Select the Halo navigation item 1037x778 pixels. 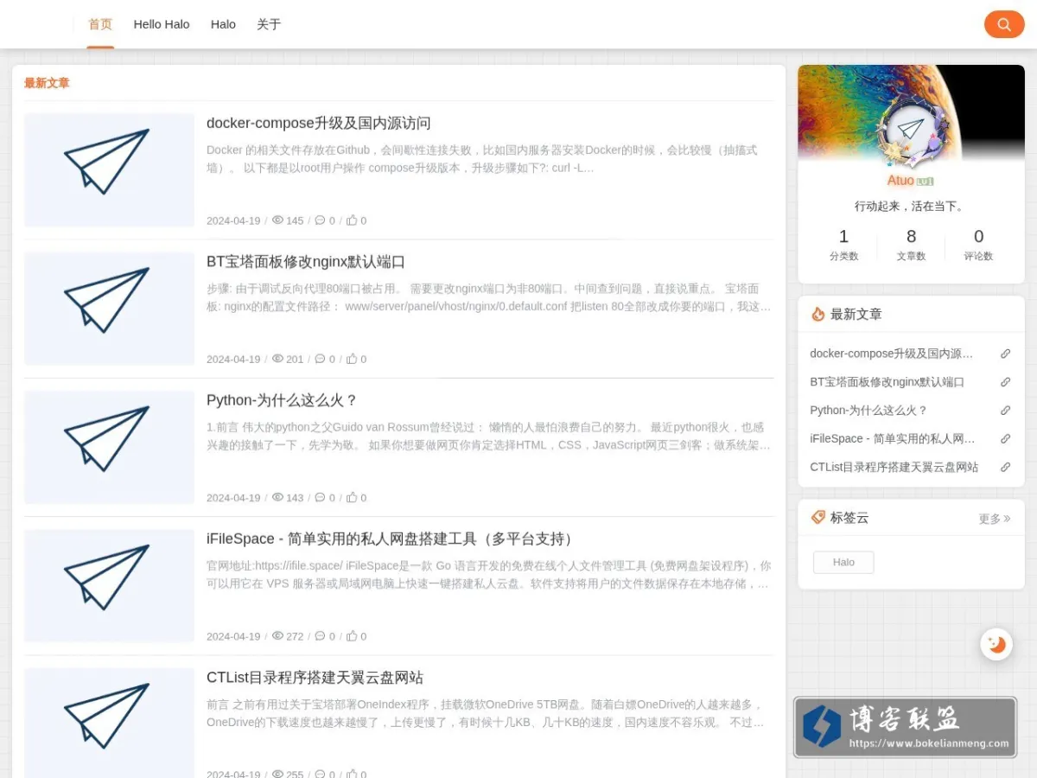coord(223,24)
